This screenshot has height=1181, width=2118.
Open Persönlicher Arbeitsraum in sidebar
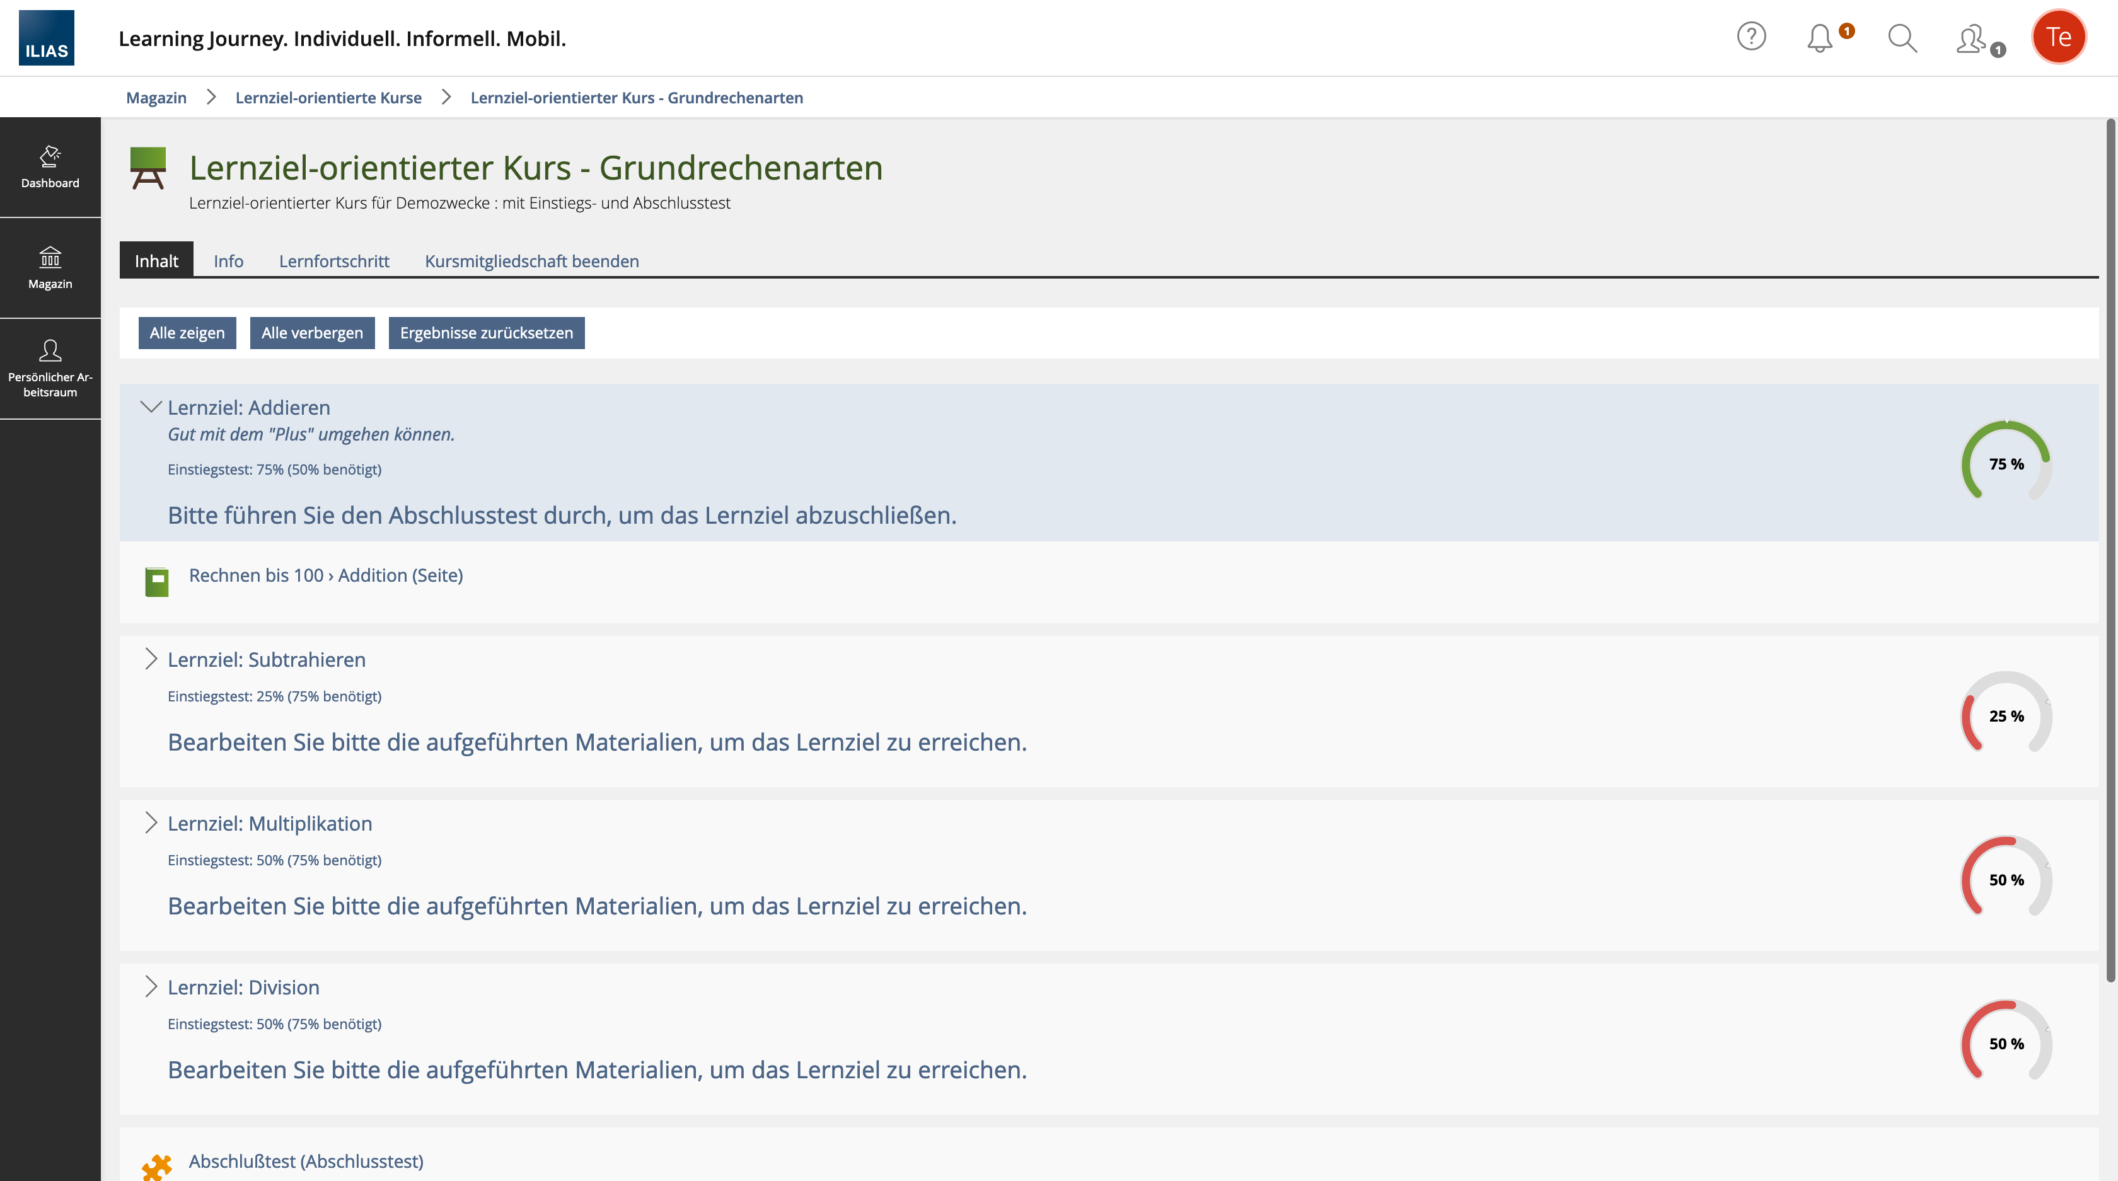50,368
